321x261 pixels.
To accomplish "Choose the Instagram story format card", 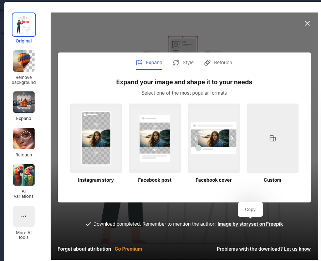I will (96, 138).
